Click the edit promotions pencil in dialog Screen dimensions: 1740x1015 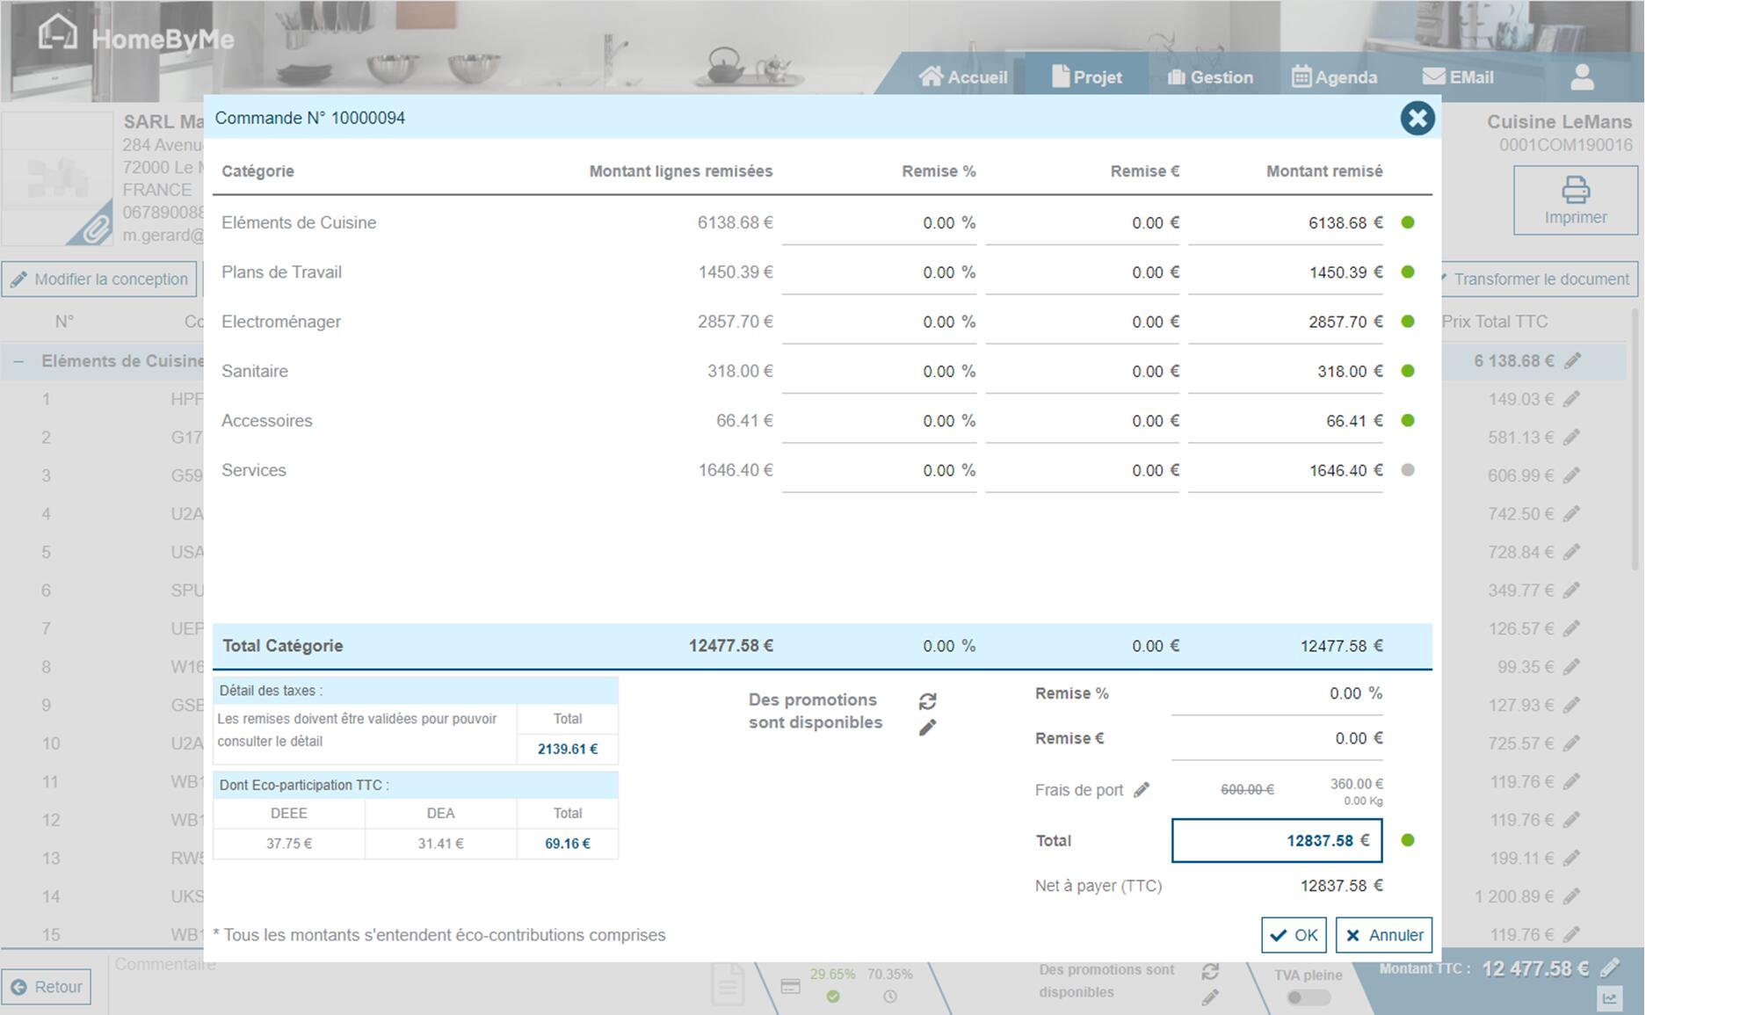point(927,728)
